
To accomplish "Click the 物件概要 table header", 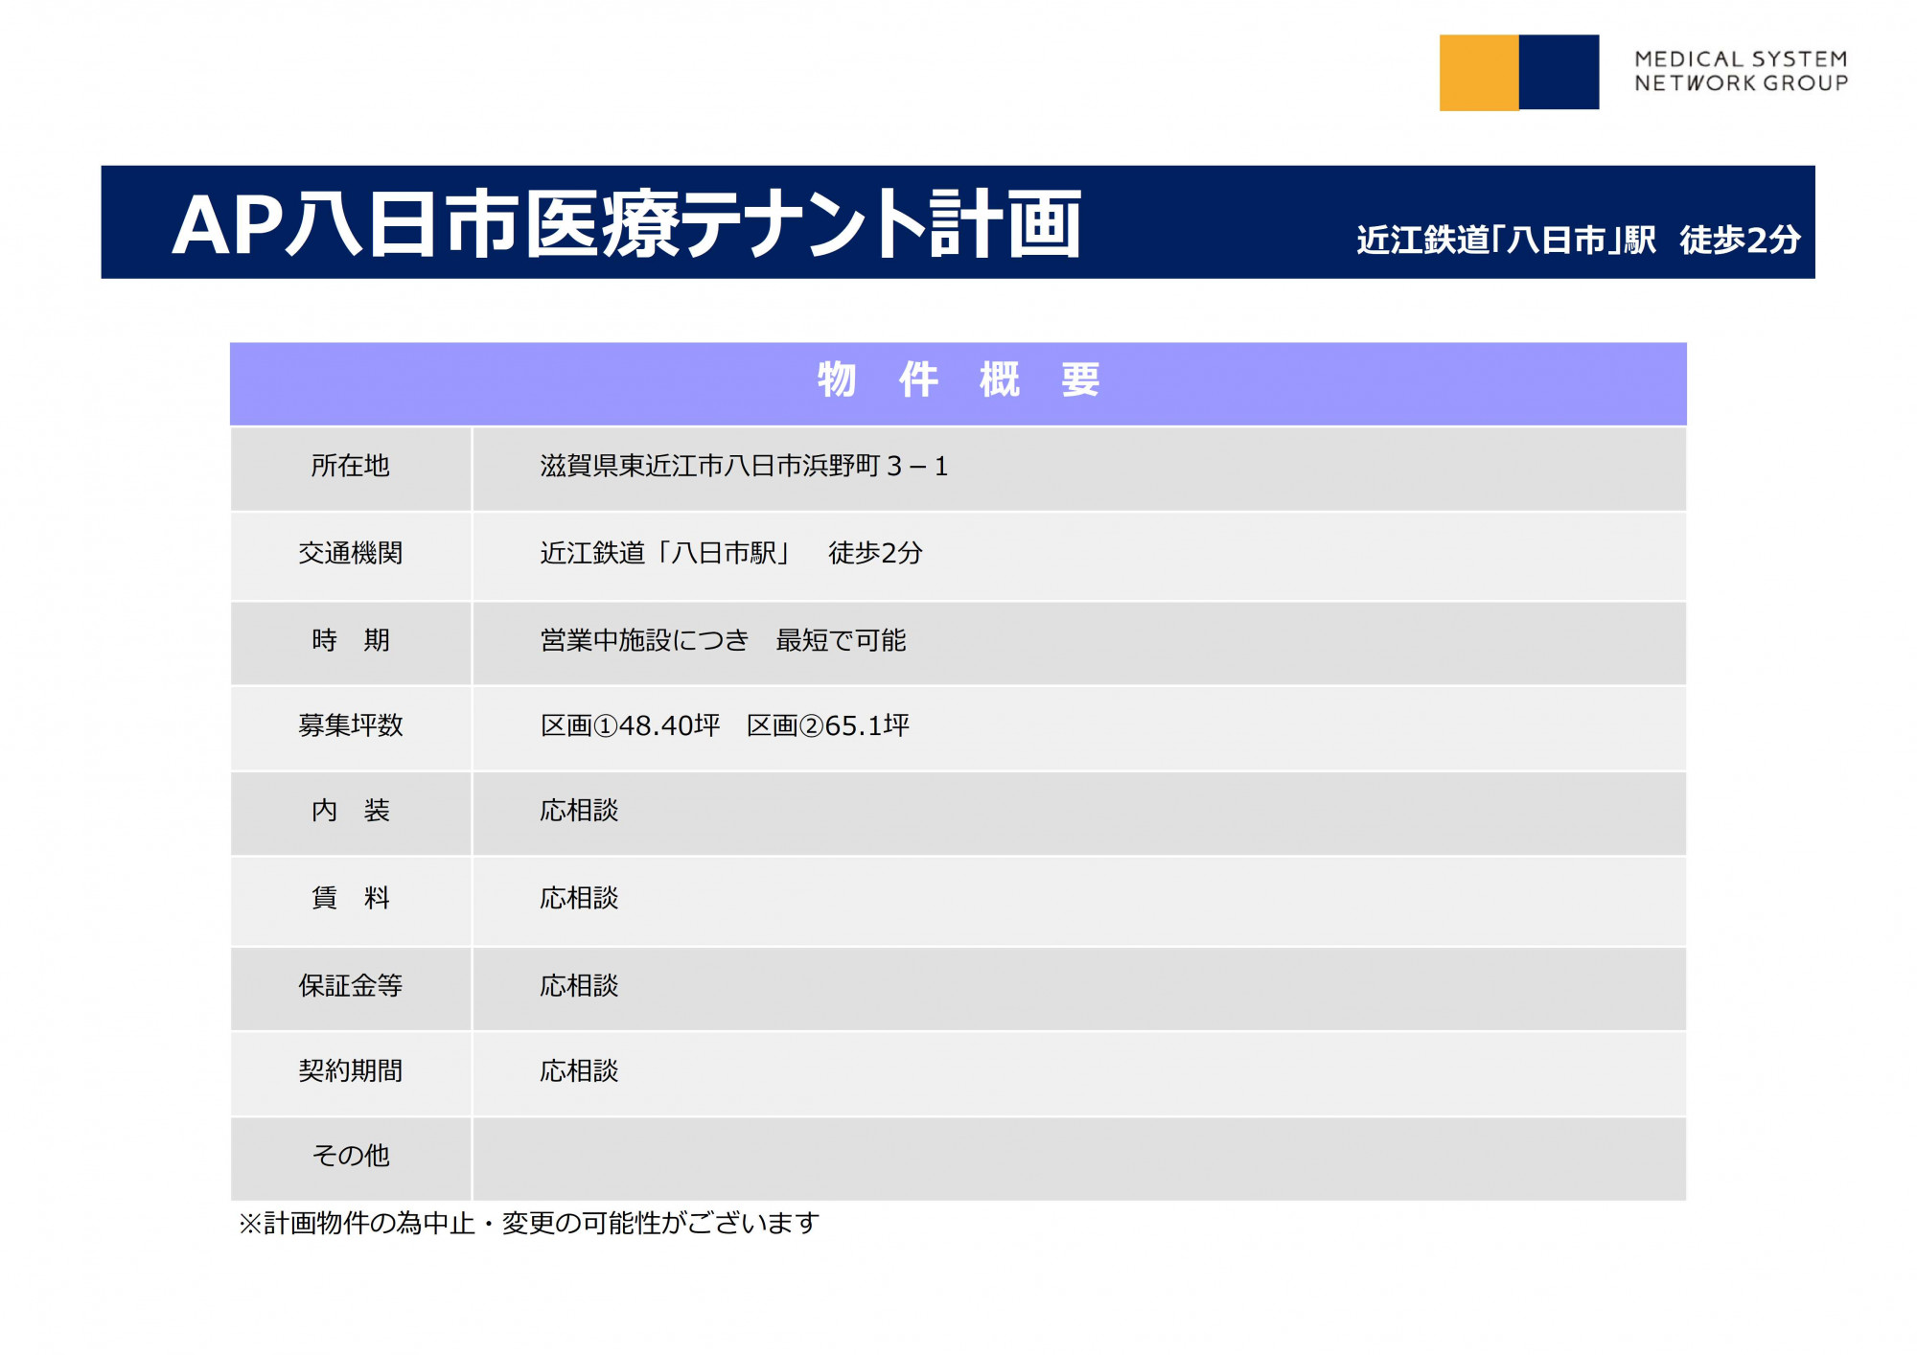I will click(x=958, y=380).
